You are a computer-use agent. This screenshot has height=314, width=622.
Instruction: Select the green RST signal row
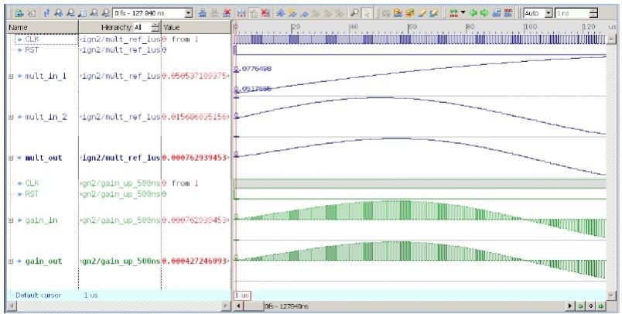(x=32, y=194)
